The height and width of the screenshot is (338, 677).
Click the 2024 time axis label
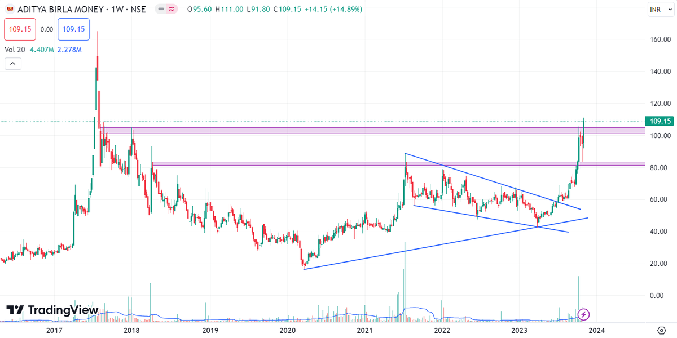(597, 330)
